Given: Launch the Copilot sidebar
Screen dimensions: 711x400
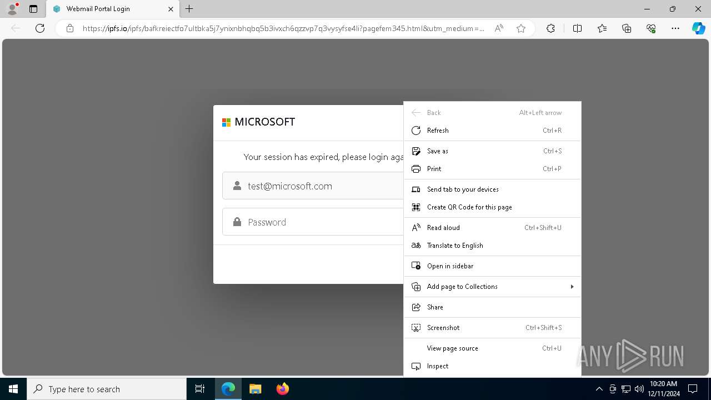Looking at the screenshot, I should click(698, 28).
